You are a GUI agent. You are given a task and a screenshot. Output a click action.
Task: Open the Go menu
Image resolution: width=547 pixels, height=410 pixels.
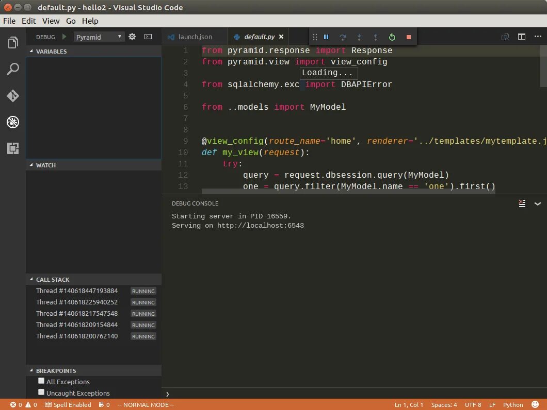pyautogui.click(x=71, y=21)
